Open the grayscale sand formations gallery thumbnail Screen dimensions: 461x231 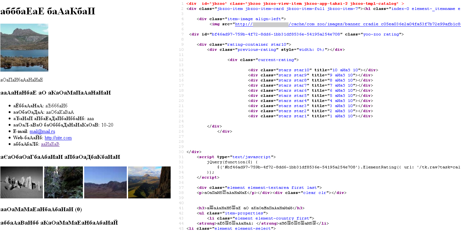[21, 182]
